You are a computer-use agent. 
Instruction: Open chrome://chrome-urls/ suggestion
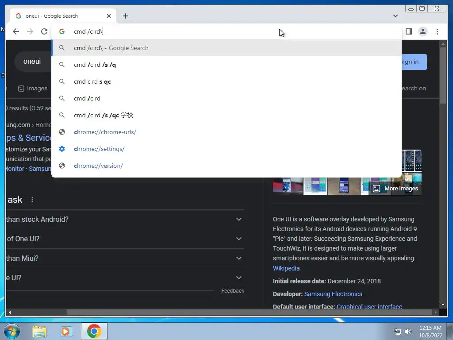point(226,132)
